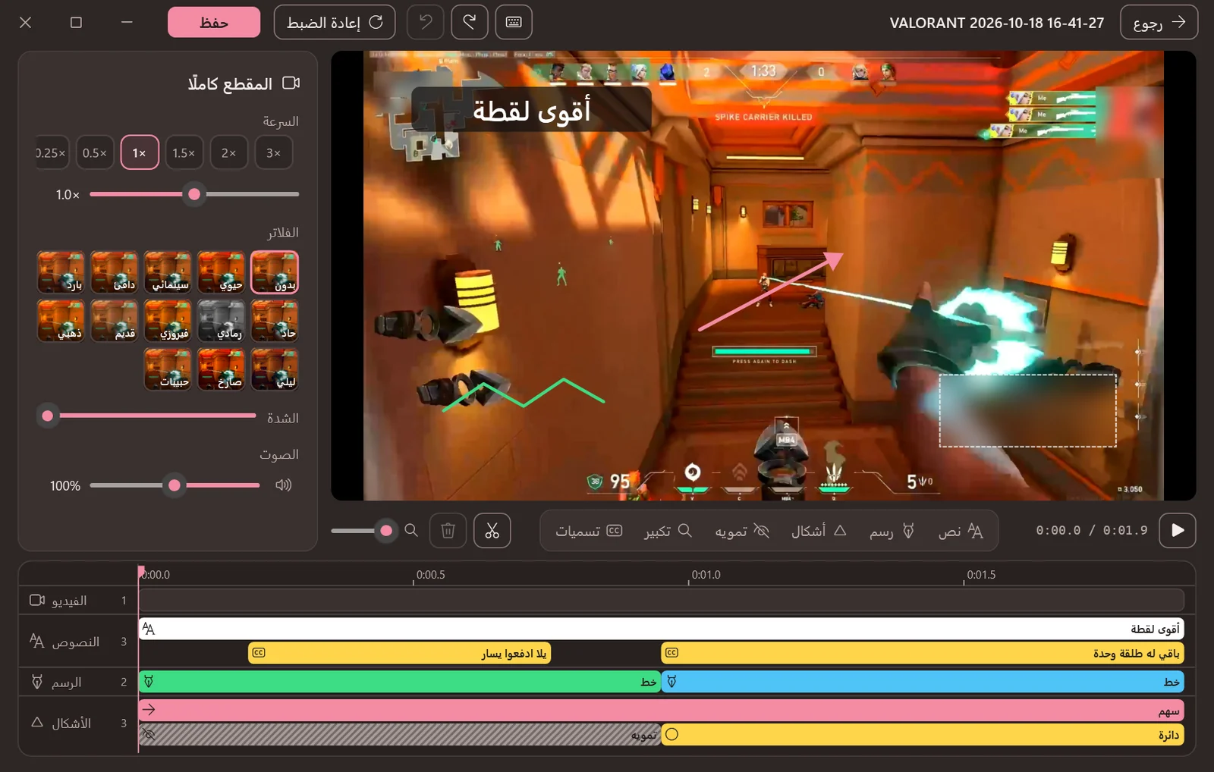The height and width of the screenshot is (772, 1214).
Task: Click the timeline zoom magnifier icon
Action: (x=411, y=530)
